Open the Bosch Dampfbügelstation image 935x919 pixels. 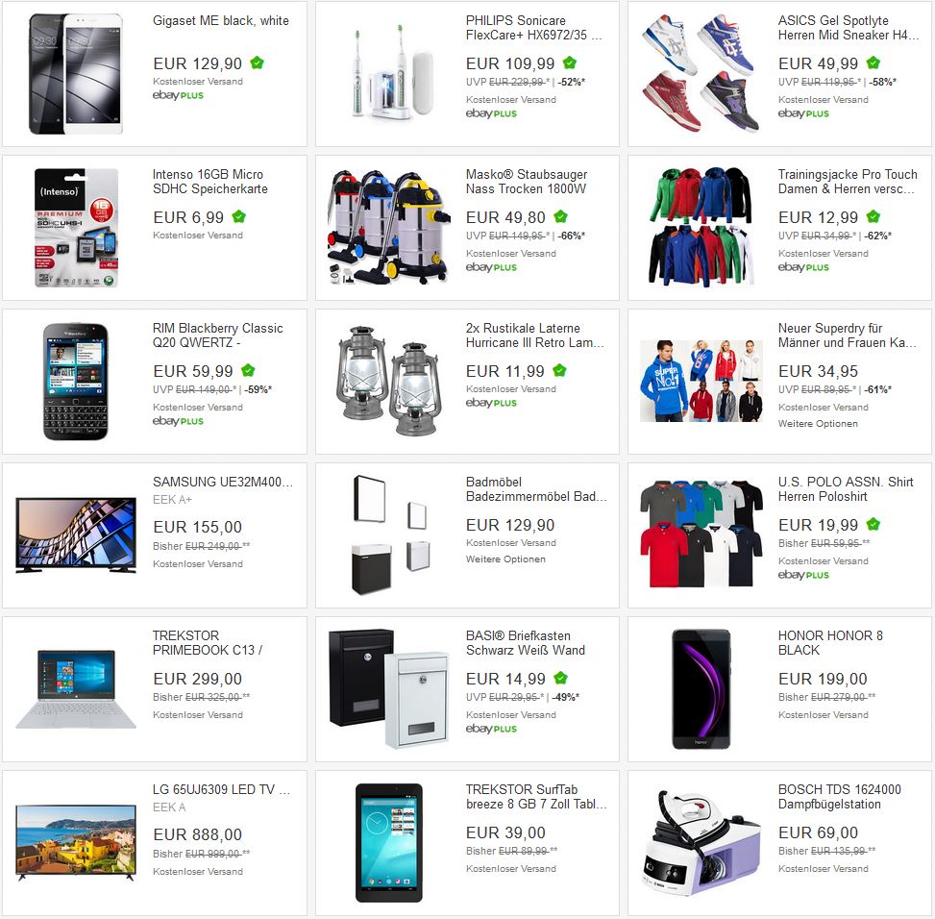pos(701,843)
